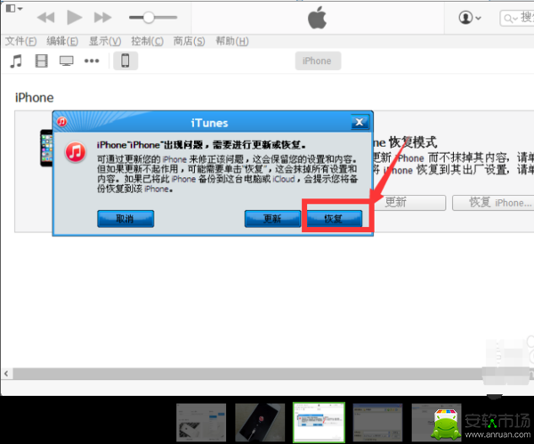Open the 帮助(H) menu
Viewport: 534px width, 444px height.
pyautogui.click(x=232, y=41)
